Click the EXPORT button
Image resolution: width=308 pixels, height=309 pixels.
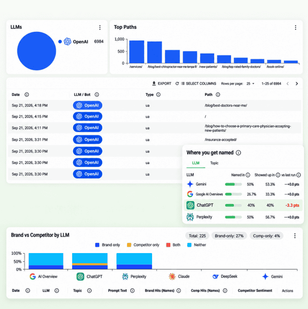(x=162, y=83)
